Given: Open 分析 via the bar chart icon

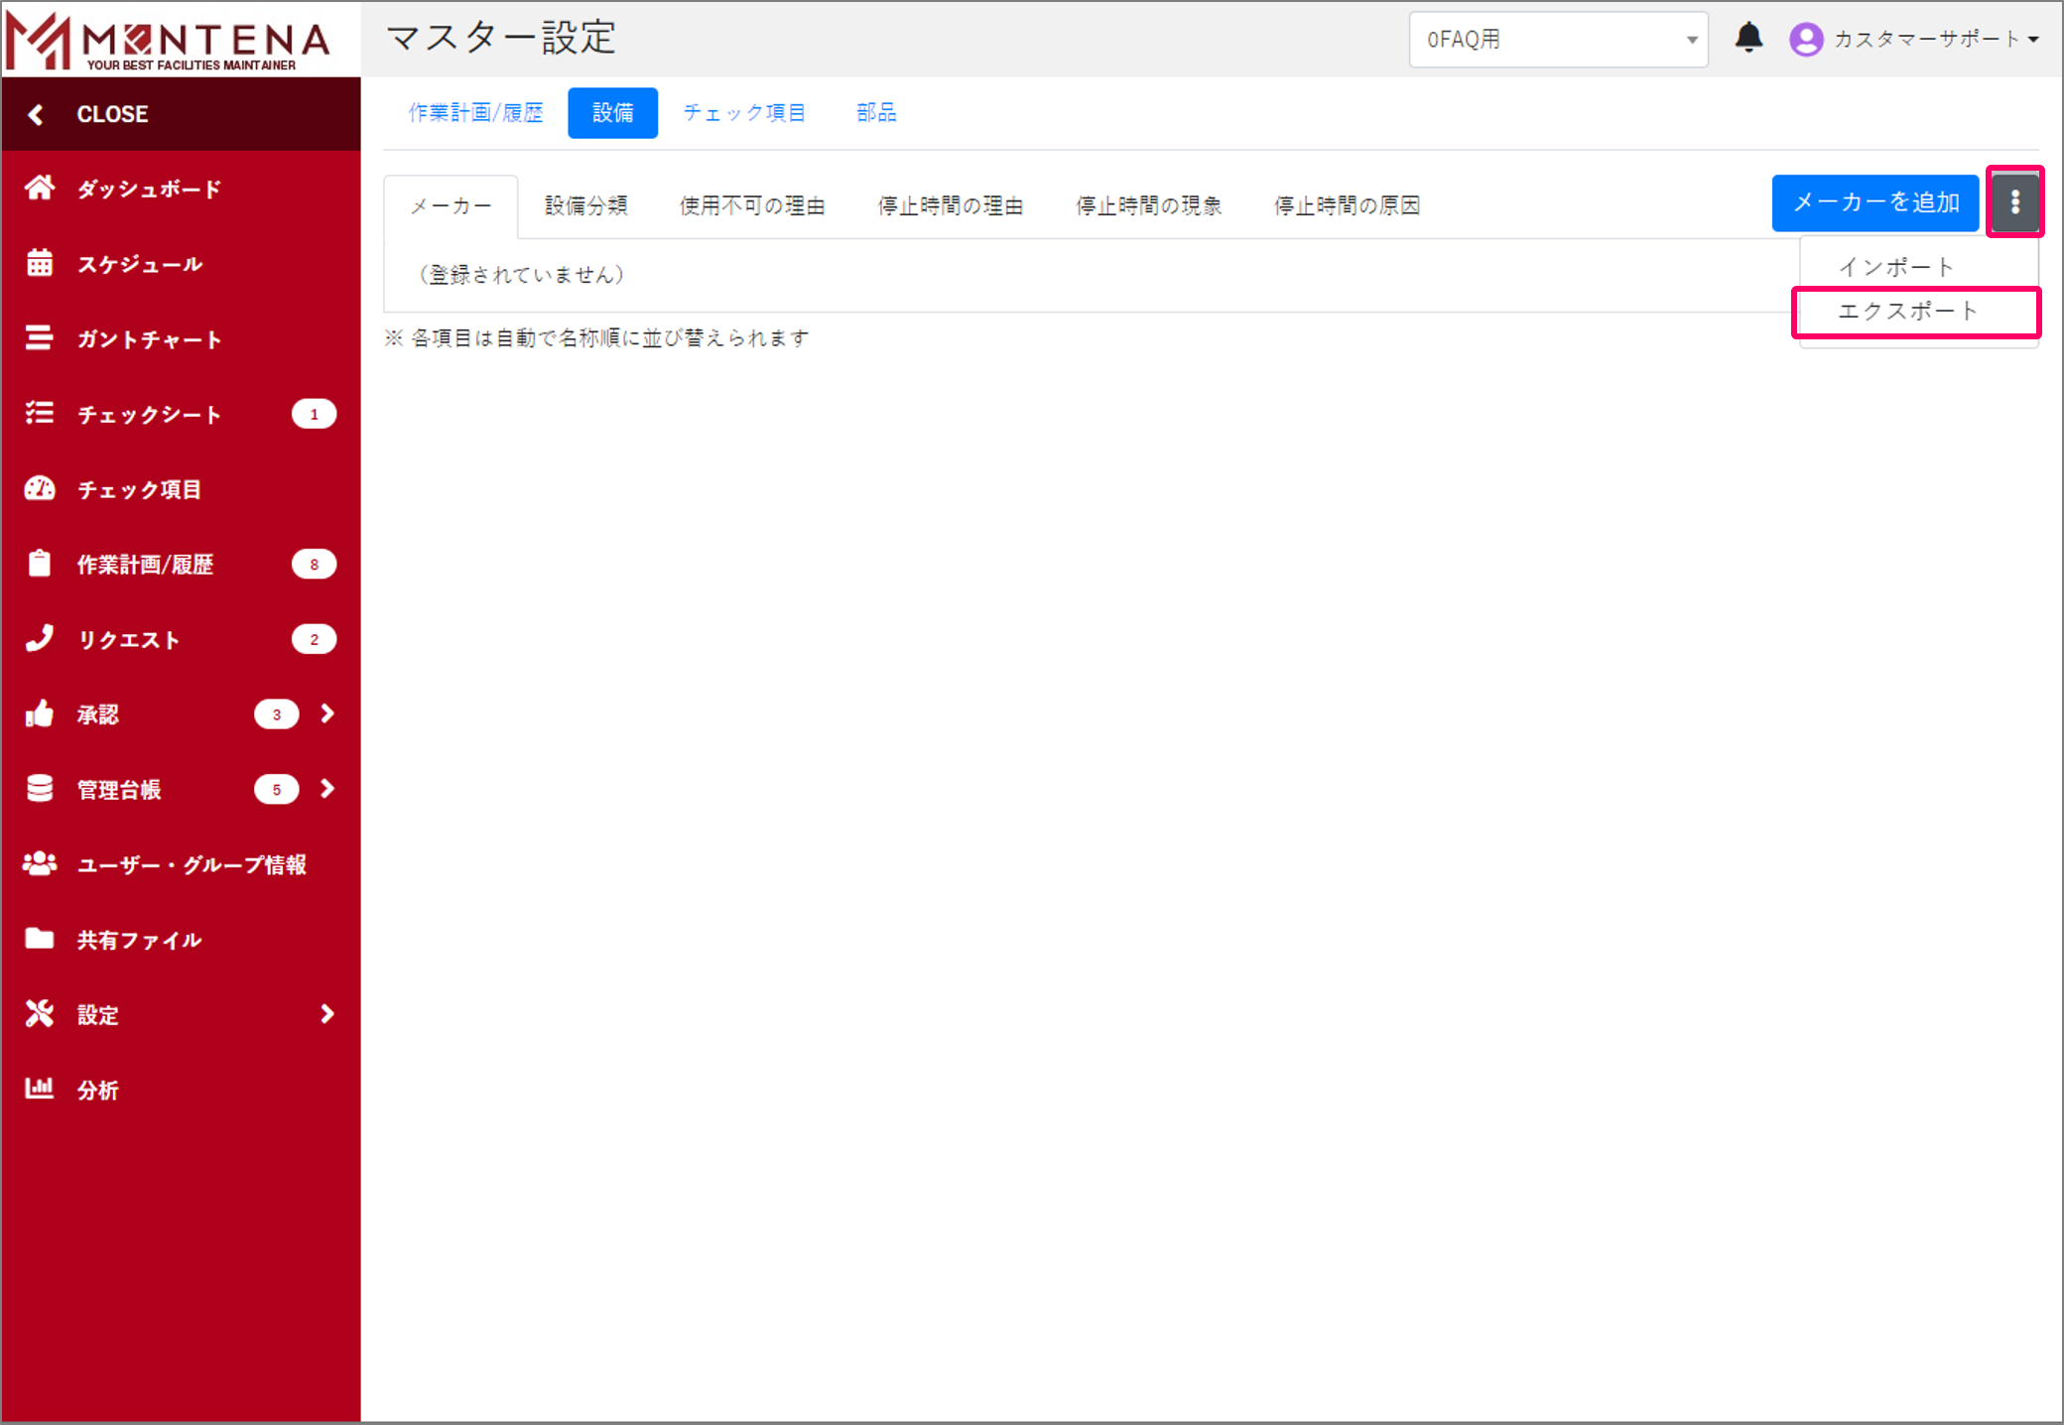Looking at the screenshot, I should point(40,1089).
